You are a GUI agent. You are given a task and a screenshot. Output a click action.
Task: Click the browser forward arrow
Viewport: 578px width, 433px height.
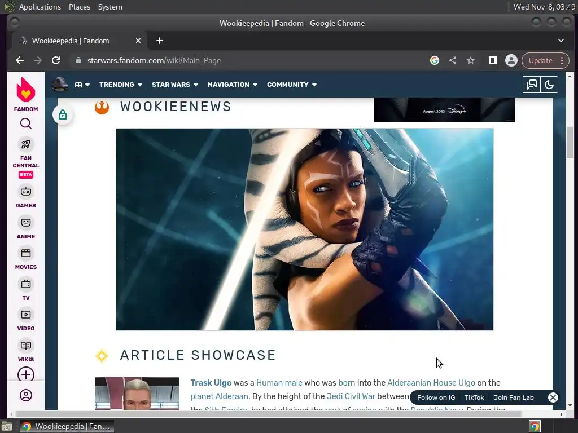pyautogui.click(x=38, y=60)
